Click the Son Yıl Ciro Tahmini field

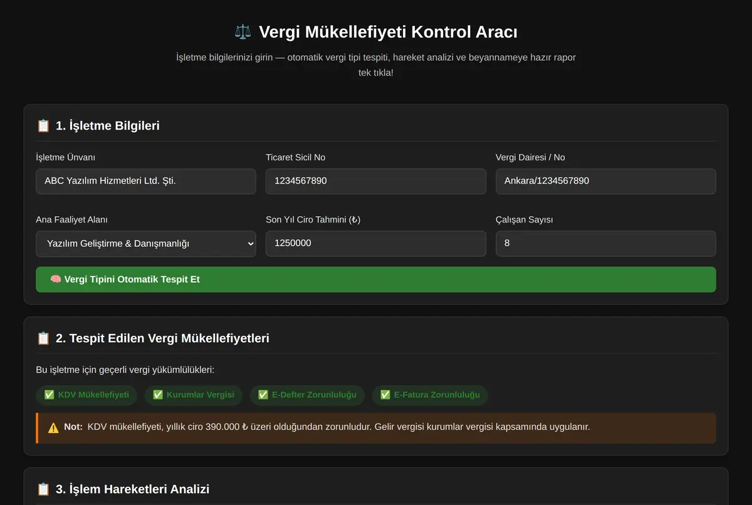click(376, 244)
